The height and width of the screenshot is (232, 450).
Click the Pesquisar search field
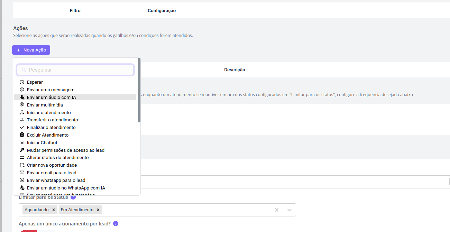pos(75,70)
